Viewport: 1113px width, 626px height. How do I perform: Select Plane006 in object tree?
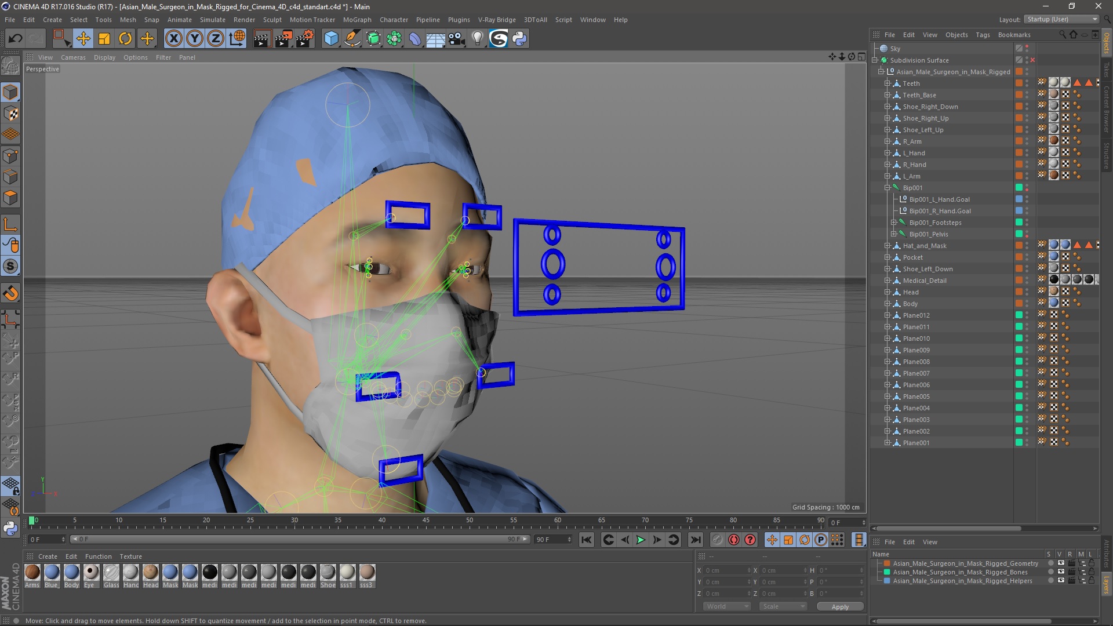(x=916, y=385)
